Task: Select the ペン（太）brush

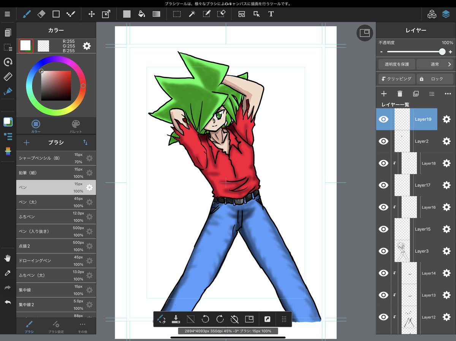Action: coord(56,202)
